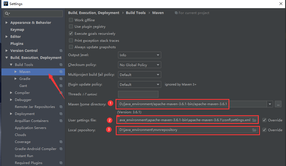This screenshot has width=286, height=166.
Task: Select Plugins in settings tree
Action: pyautogui.click(x=17, y=43)
